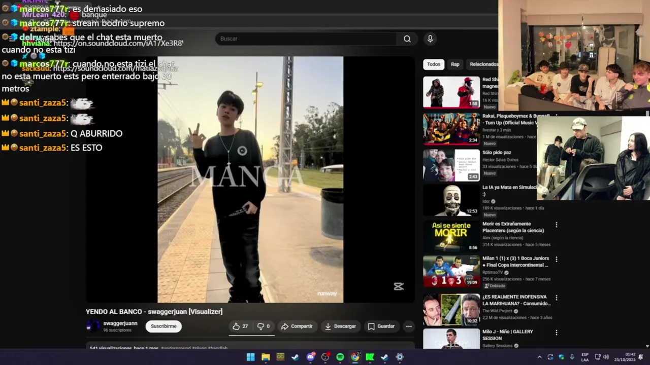Click the Suscribirme button
The image size is (650, 365).
pyautogui.click(x=164, y=326)
